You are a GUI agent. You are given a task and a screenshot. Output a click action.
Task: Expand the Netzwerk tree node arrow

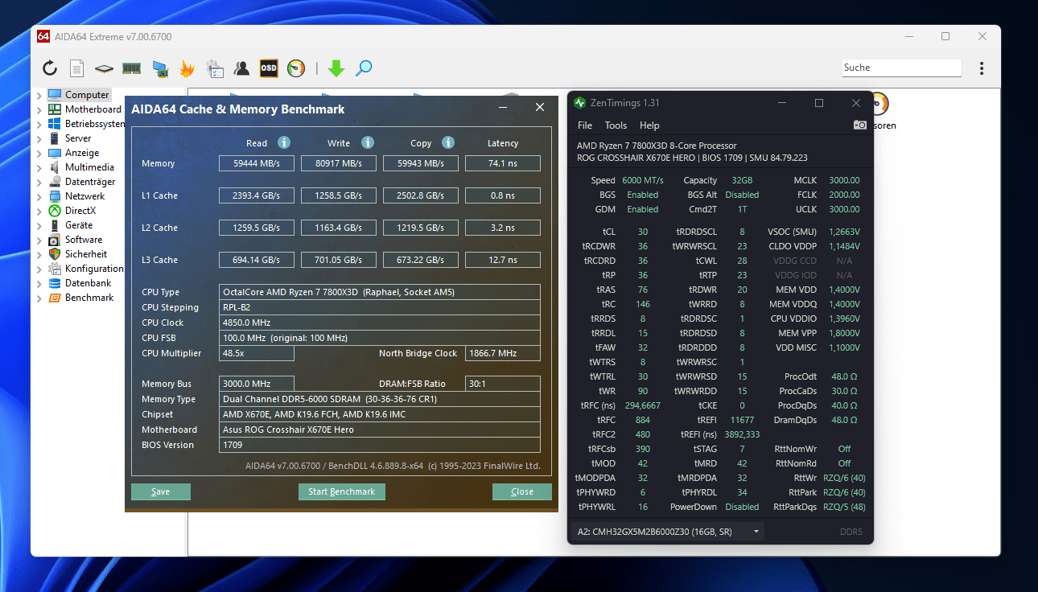click(x=39, y=196)
